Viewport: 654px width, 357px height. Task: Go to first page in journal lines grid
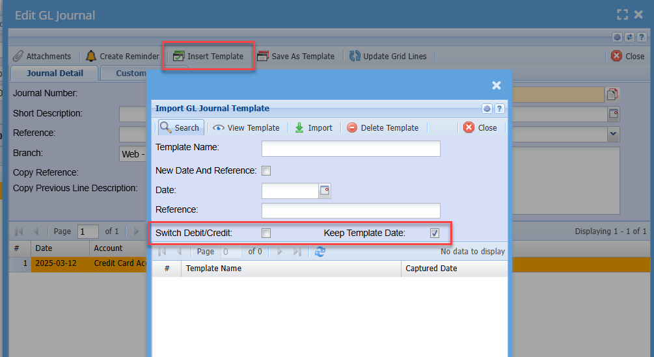pos(19,231)
